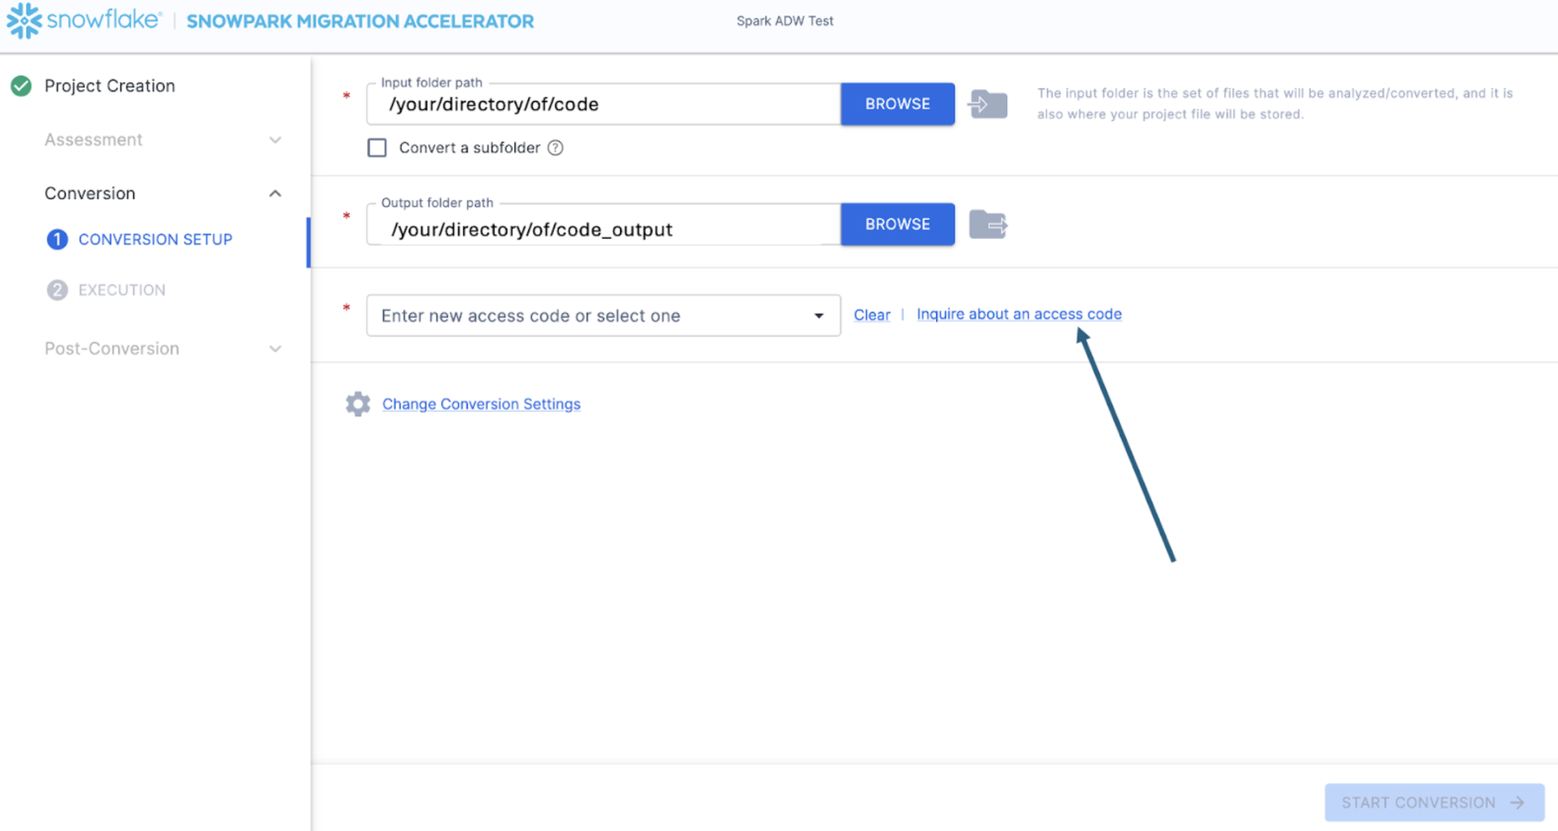The image size is (1558, 831).
Task: Click the gear icon for conversion settings
Action: tap(358, 404)
